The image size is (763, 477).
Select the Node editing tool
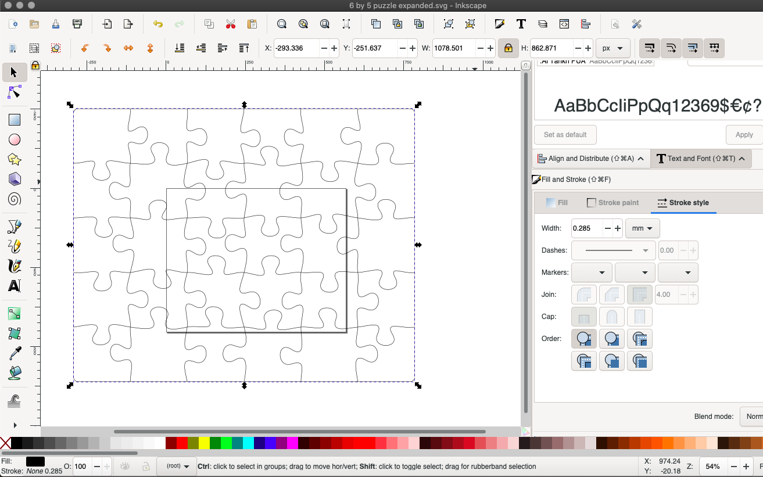[x=15, y=92]
